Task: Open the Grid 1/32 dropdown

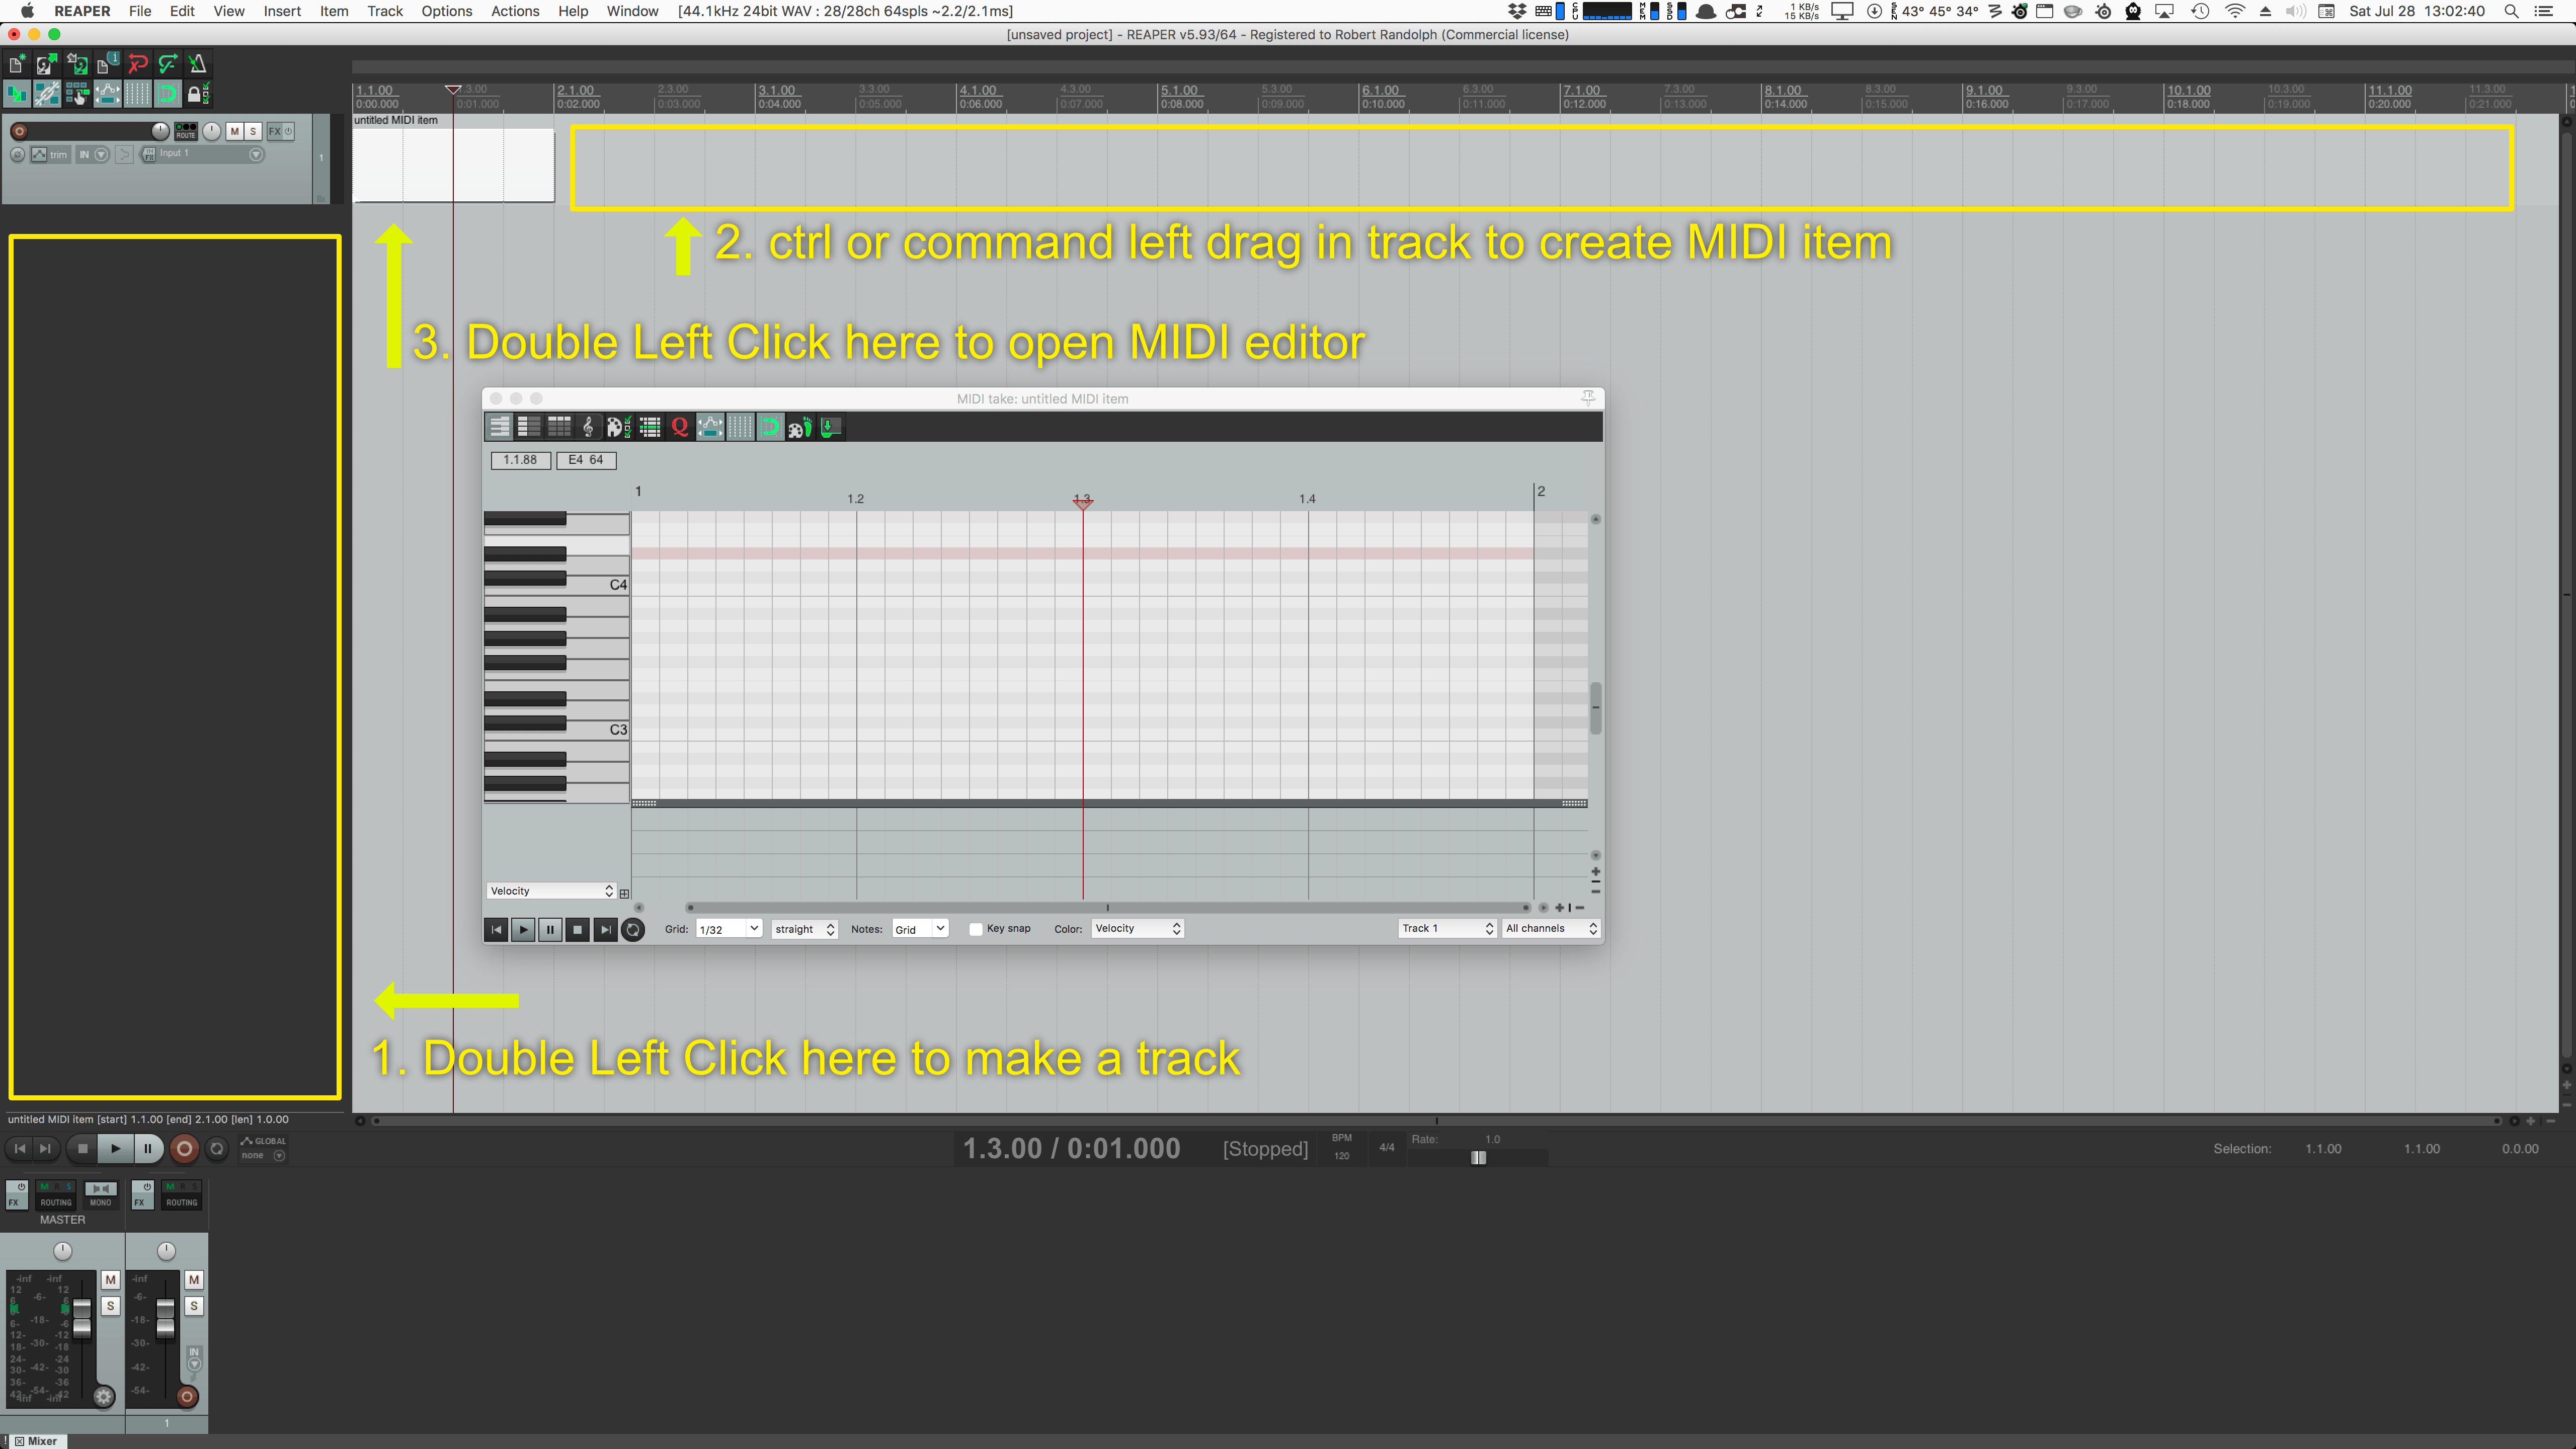Action: [x=728, y=929]
